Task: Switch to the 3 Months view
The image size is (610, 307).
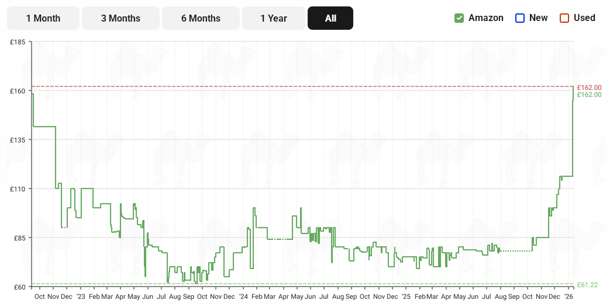Action: pyautogui.click(x=120, y=18)
